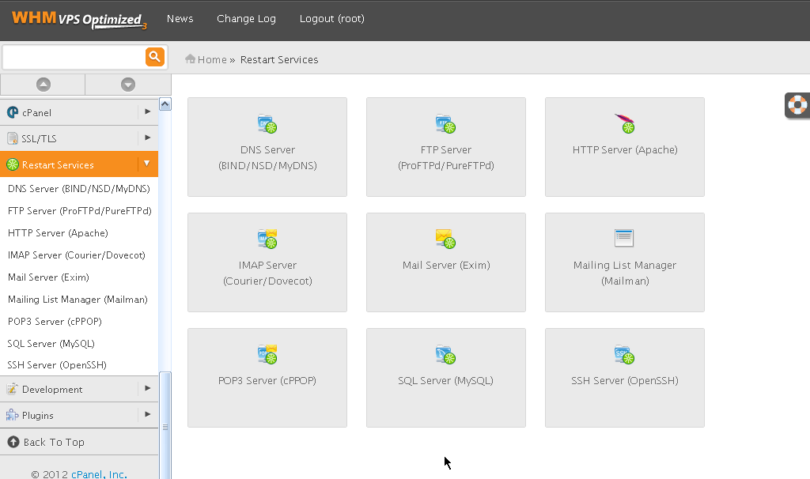Expand the SSL/TLS section arrow
The image size is (810, 479).
coord(148,138)
